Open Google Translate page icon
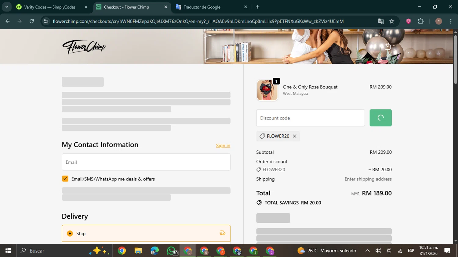The height and width of the screenshot is (257, 458). (381, 21)
